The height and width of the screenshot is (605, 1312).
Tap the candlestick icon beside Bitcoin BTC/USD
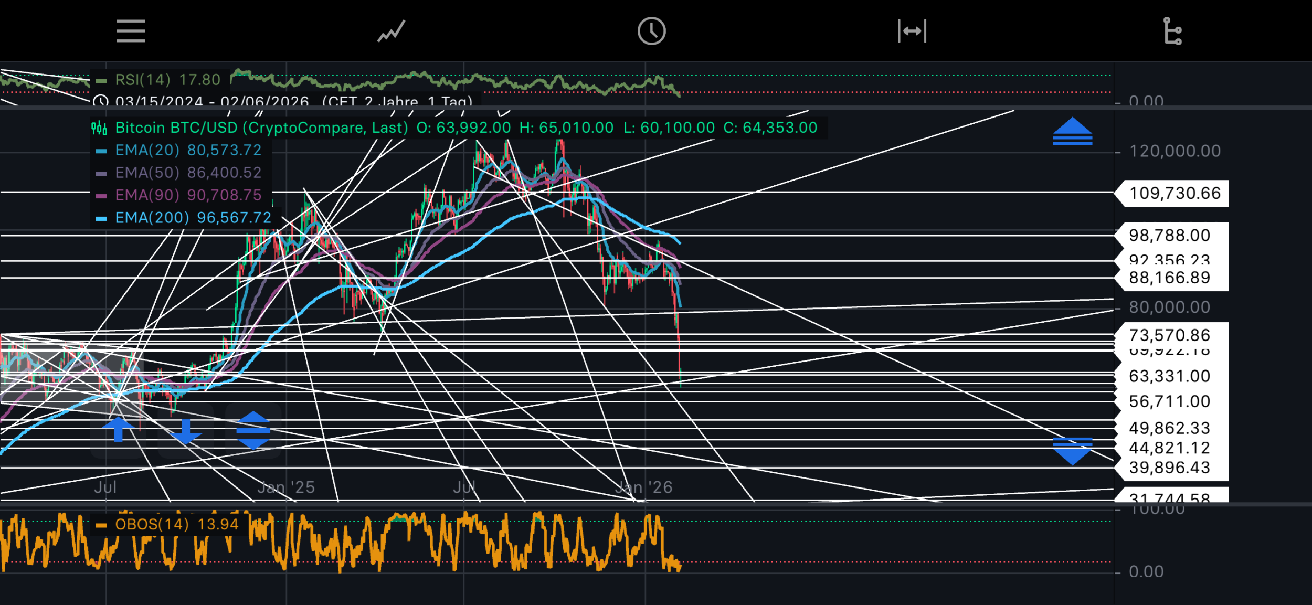[x=99, y=128]
